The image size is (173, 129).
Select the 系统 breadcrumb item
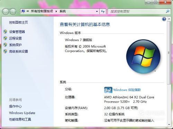click(63, 11)
